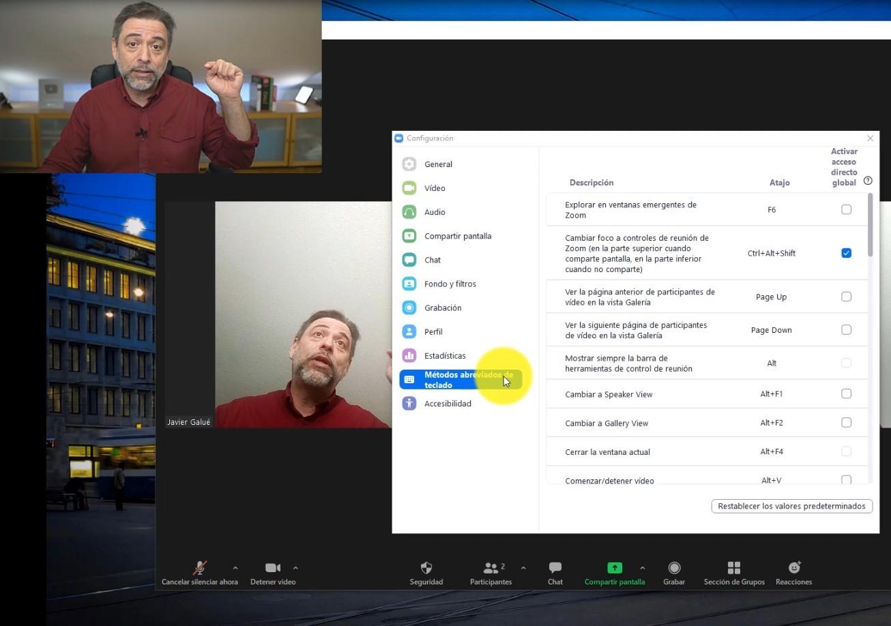Edit the Alt+F2 shortcut field

click(x=772, y=423)
